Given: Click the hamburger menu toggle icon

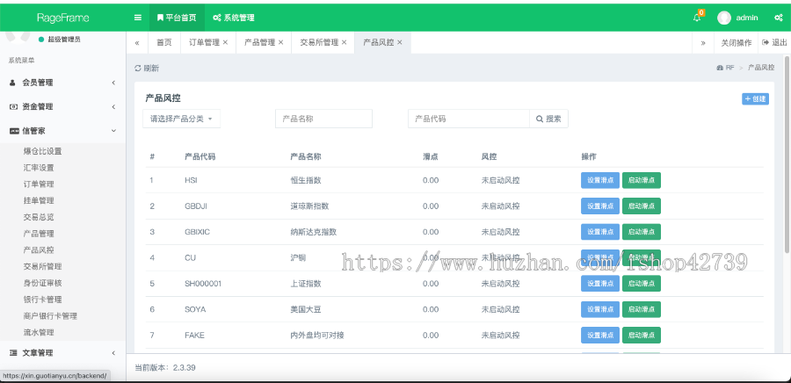Looking at the screenshot, I should pyautogui.click(x=138, y=18).
